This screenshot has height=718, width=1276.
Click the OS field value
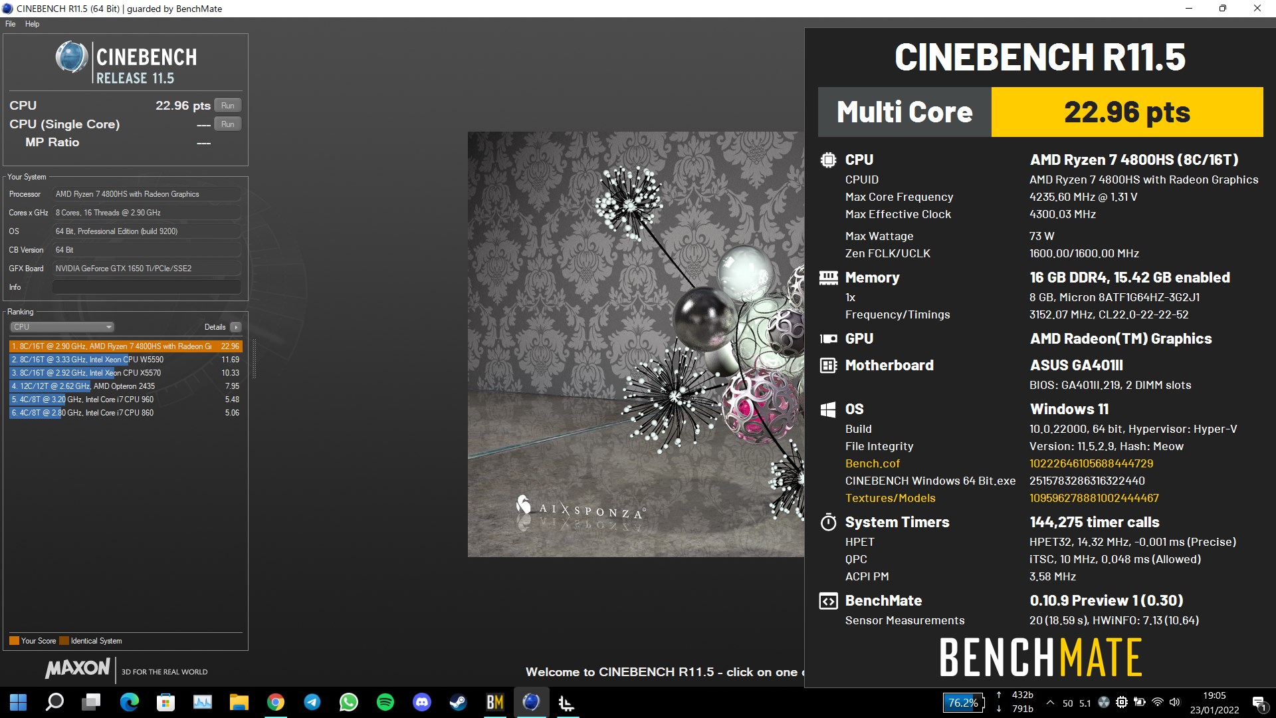[x=146, y=231]
